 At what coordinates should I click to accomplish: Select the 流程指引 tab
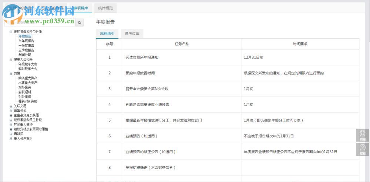point(107,34)
